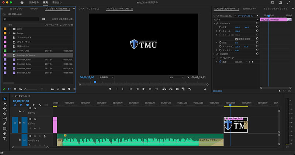Select the Ripple Edit tool
This screenshot has height=155, width=295.
[x=5, y=108]
